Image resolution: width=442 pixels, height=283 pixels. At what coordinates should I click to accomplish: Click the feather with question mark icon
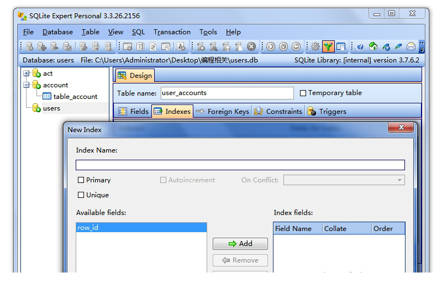tap(386, 46)
